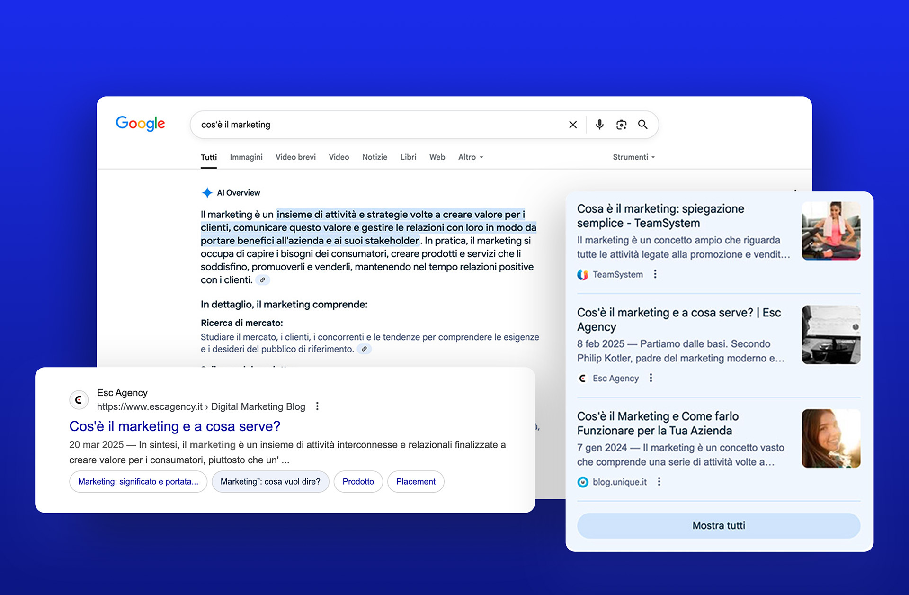
Task: Click the 'Marketing": cosa vuol dire?' chip
Action: point(270,482)
